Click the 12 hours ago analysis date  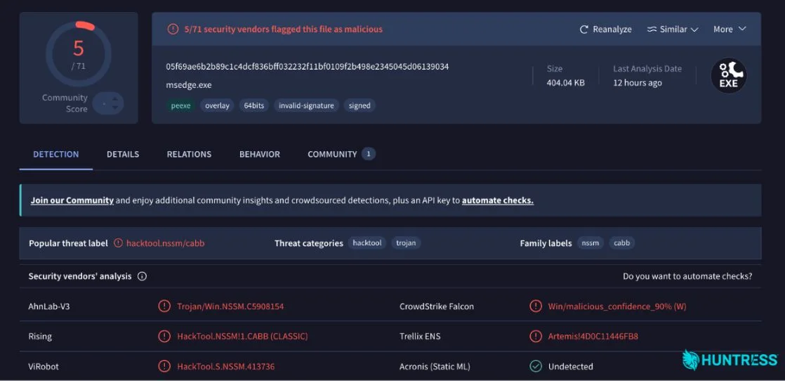(638, 83)
